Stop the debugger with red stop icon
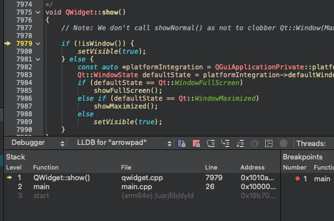 point(196,143)
